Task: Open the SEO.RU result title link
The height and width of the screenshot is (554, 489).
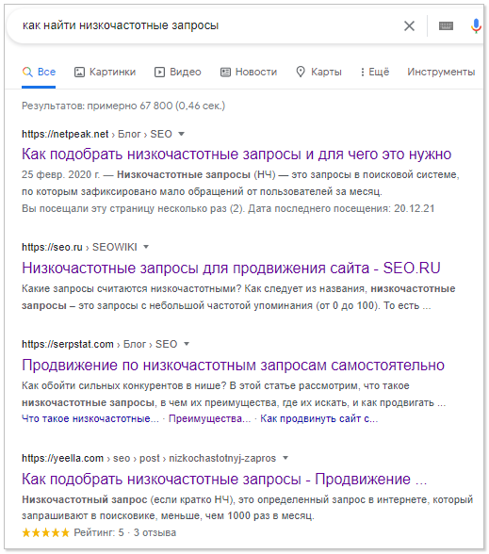Action: pyautogui.click(x=231, y=269)
